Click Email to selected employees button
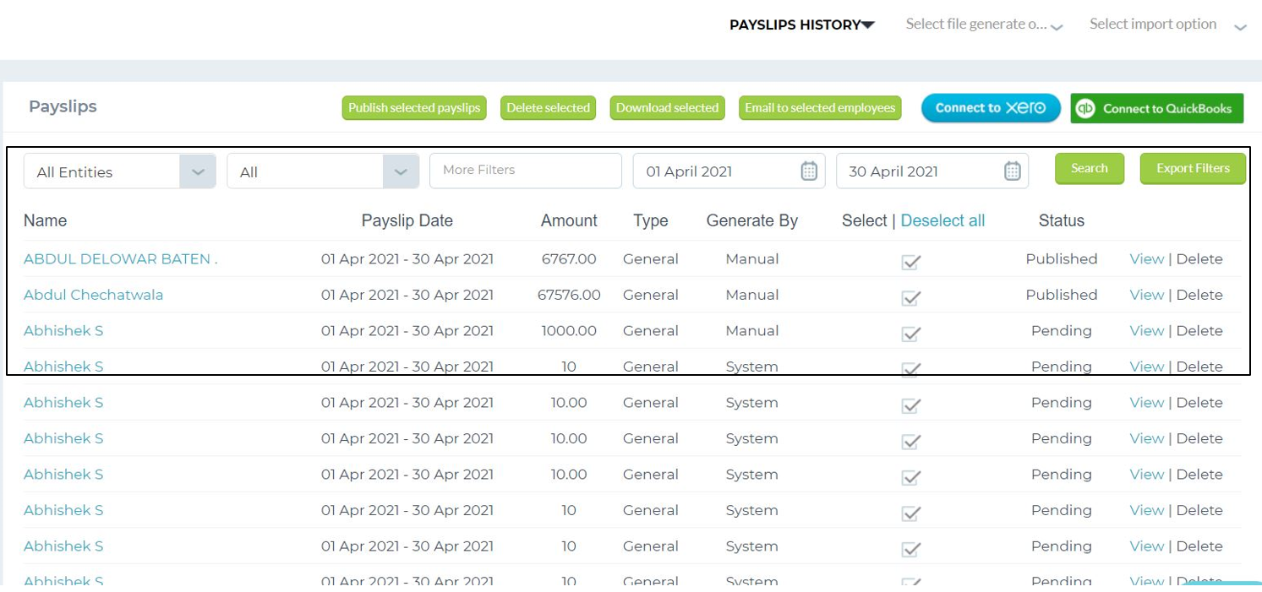 pos(820,108)
